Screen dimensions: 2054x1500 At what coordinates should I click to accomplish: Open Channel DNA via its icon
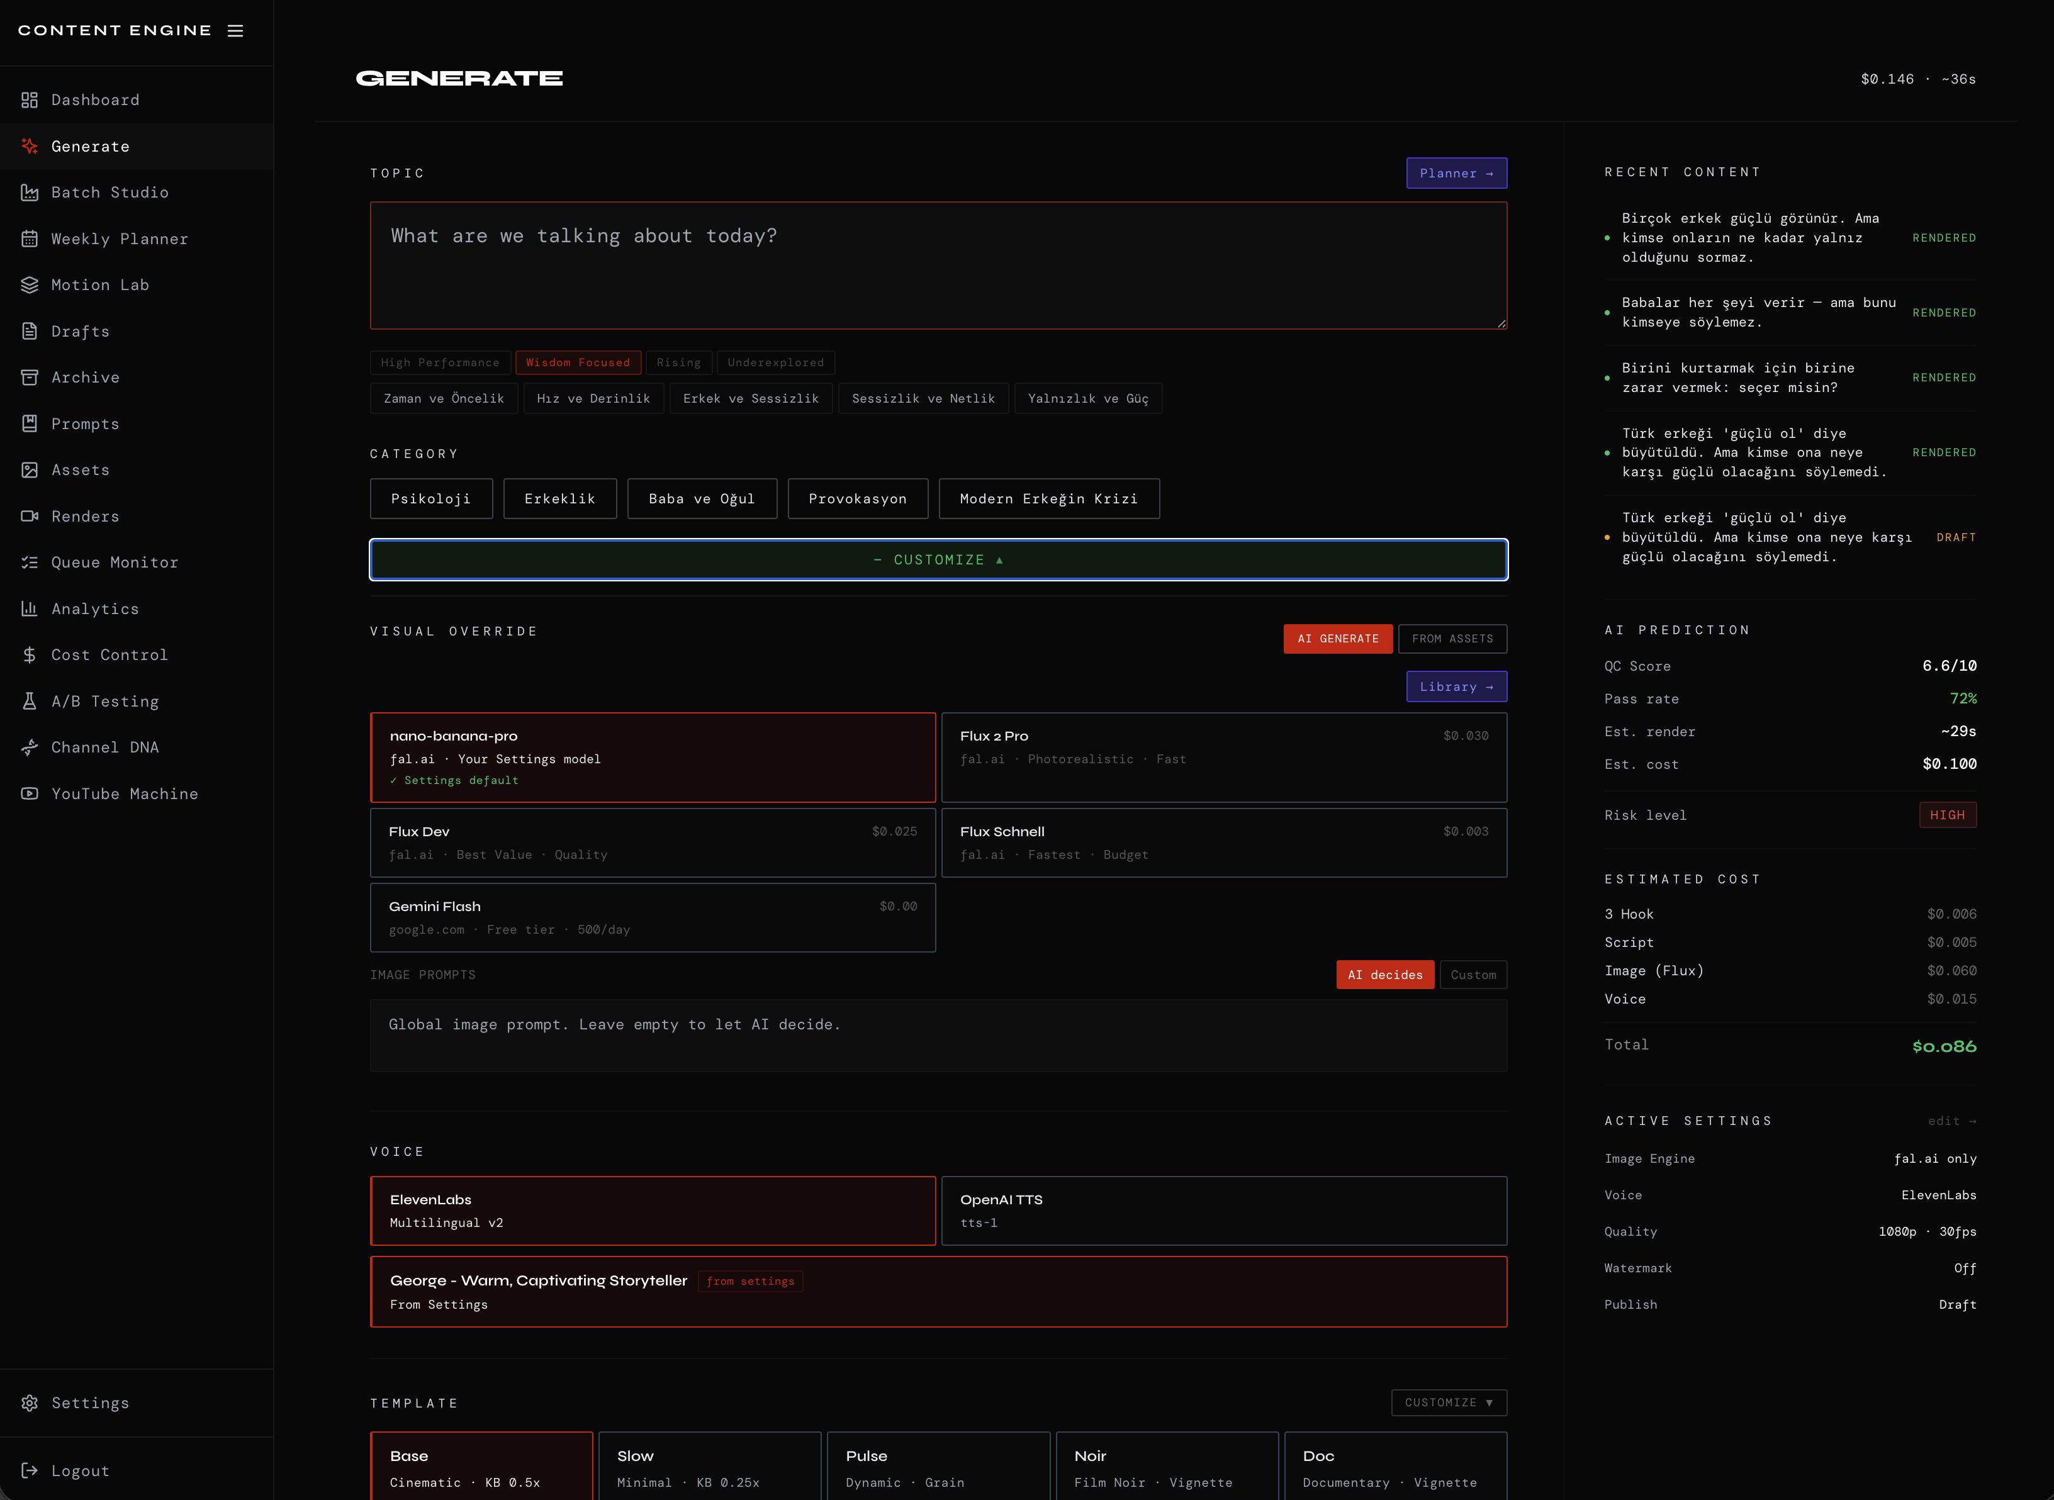click(30, 747)
